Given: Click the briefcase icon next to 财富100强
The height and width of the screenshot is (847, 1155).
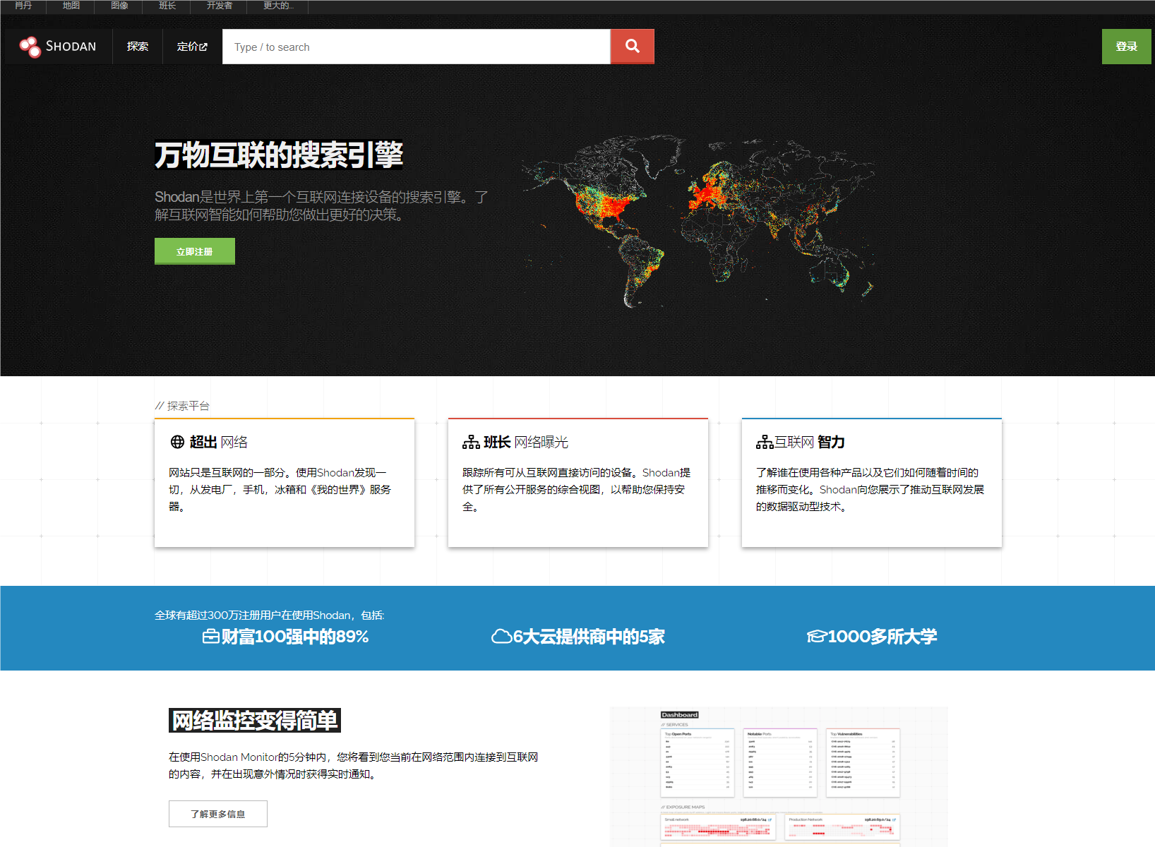Looking at the screenshot, I should pyautogui.click(x=210, y=637).
